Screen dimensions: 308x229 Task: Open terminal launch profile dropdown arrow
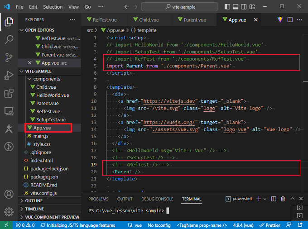click(265, 199)
